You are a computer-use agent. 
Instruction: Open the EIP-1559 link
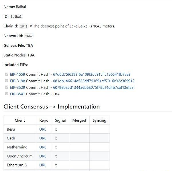tap(17, 74)
